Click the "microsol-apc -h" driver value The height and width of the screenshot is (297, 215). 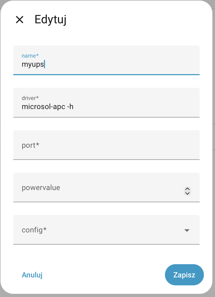pyautogui.click(x=47, y=107)
